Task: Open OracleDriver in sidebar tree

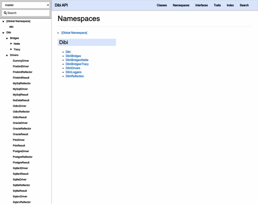Action: click(20, 123)
